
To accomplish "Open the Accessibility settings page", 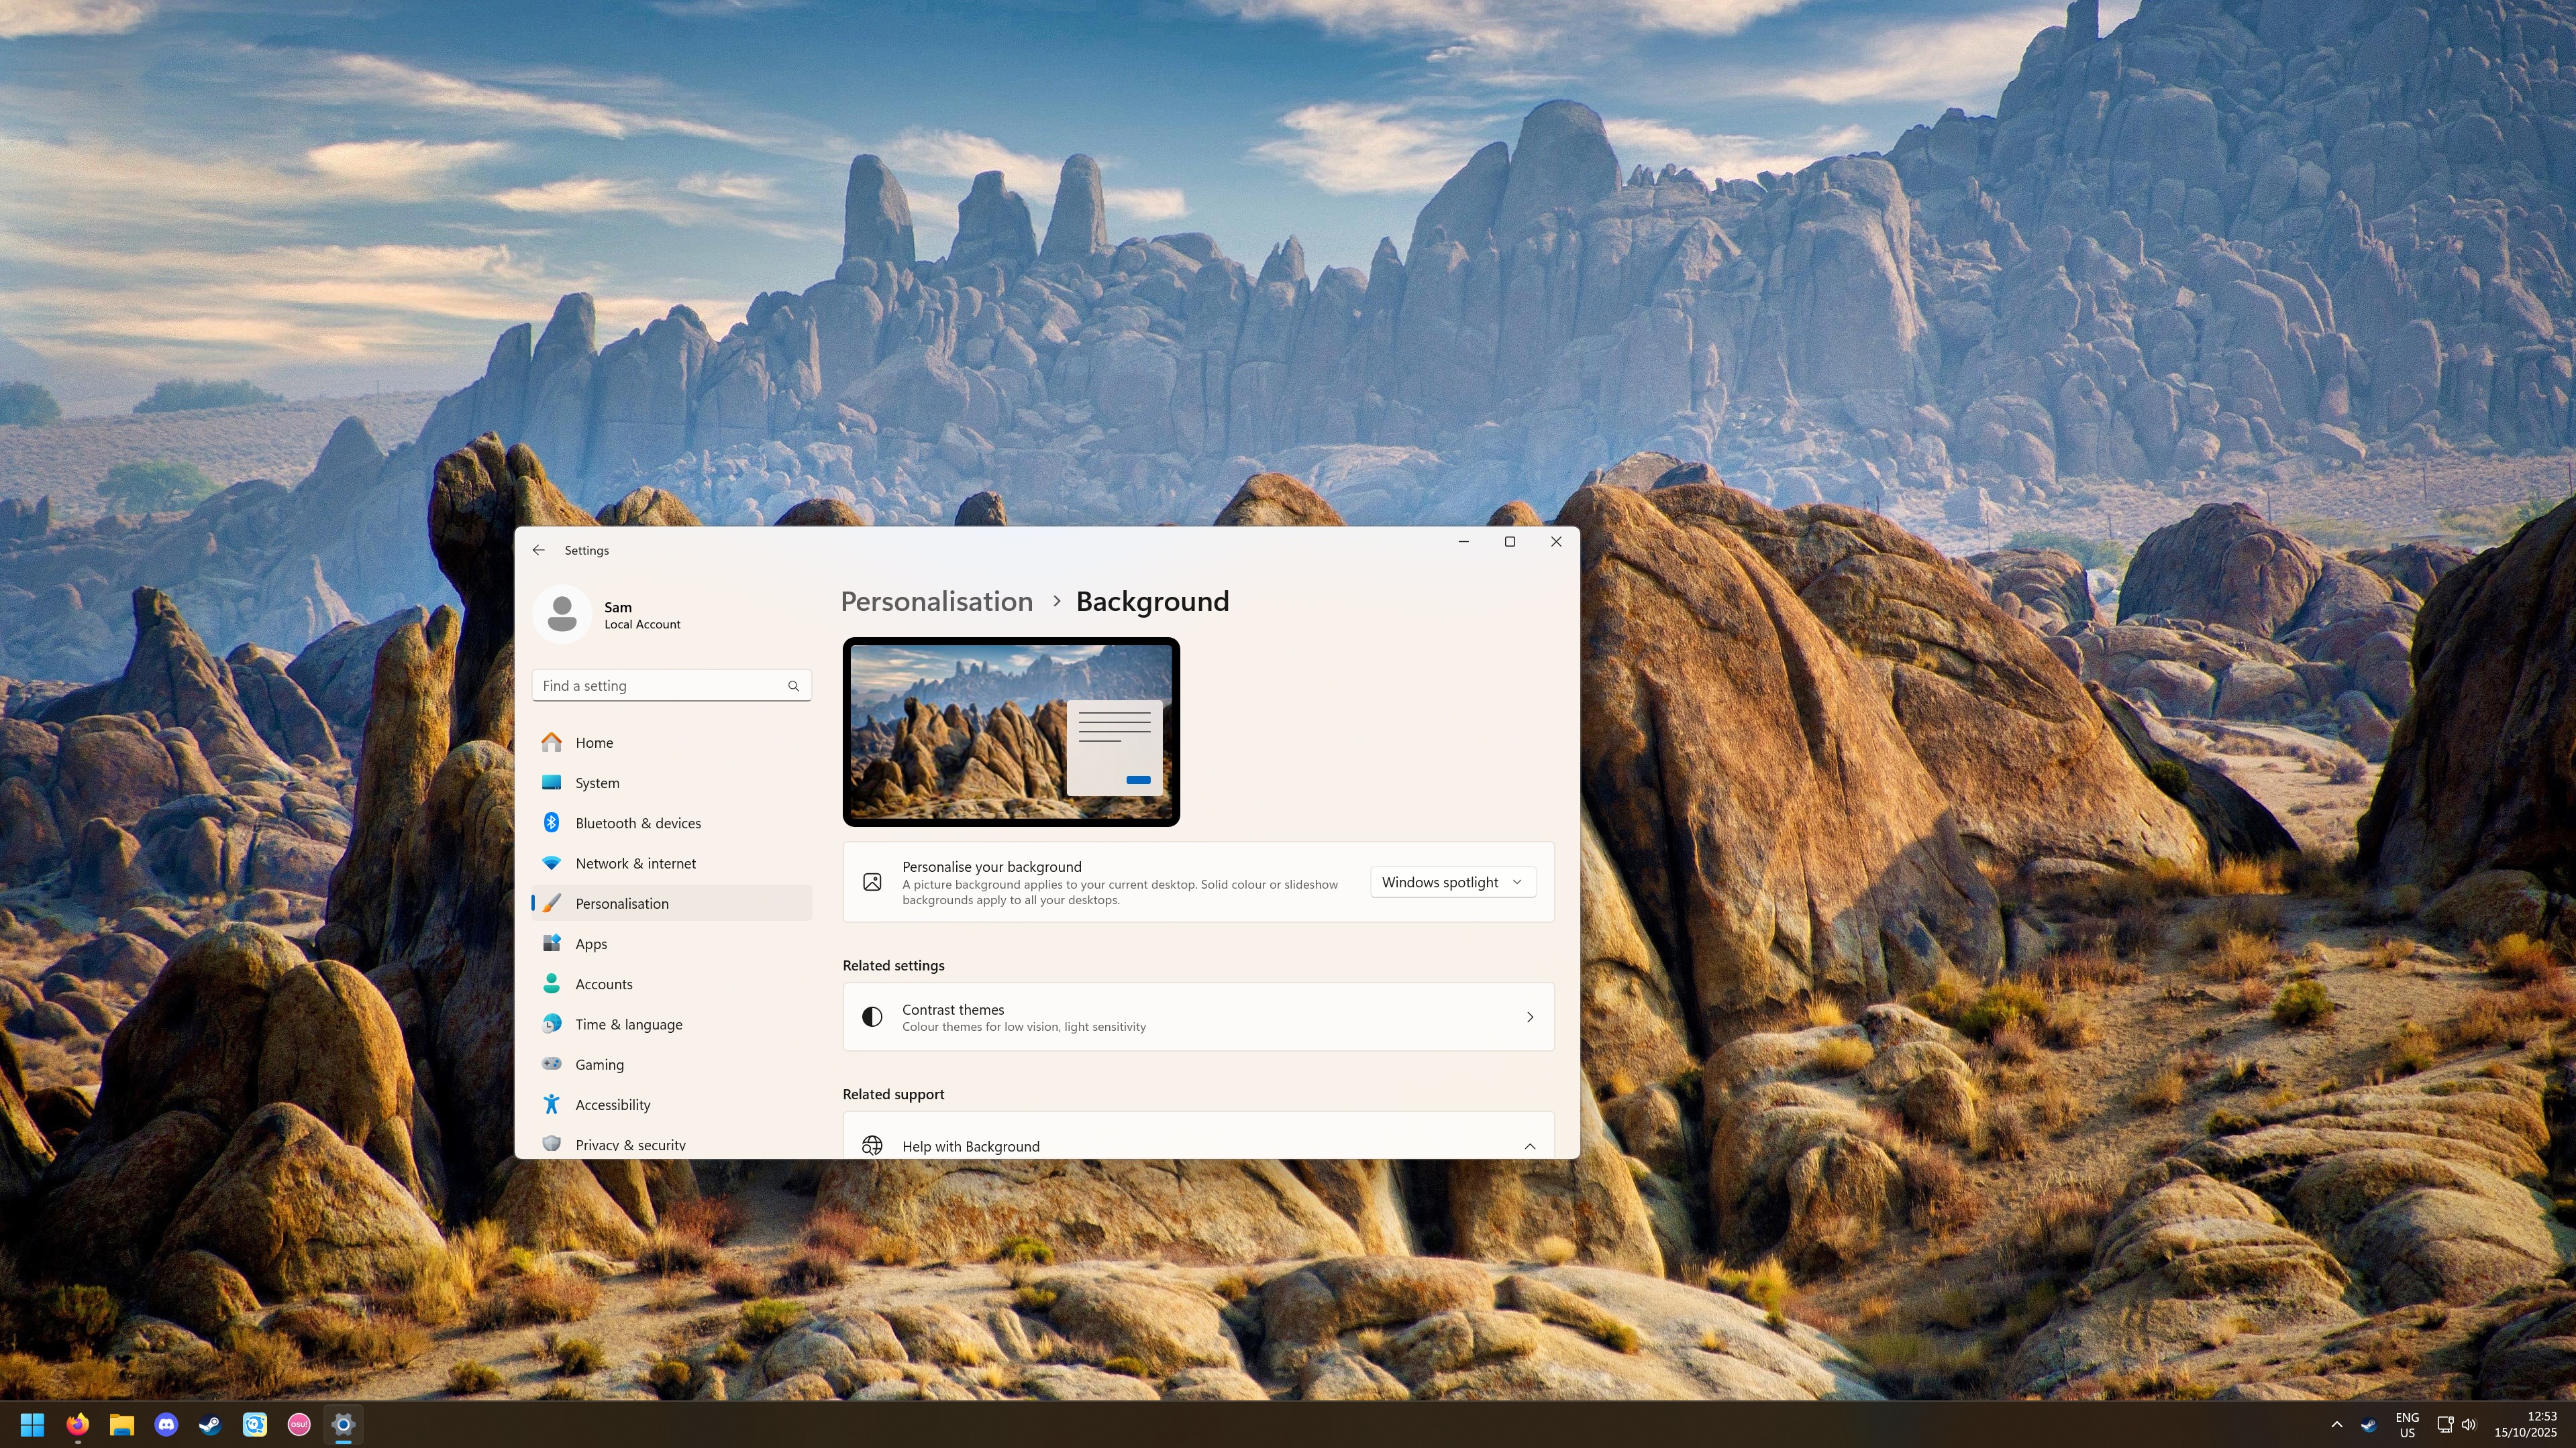I will point(612,1104).
